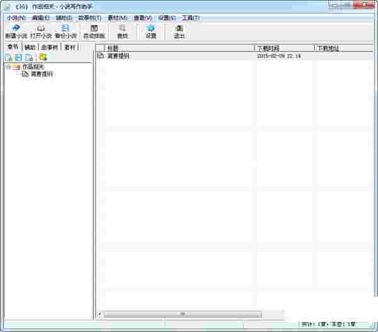Close the novel writing assistant window
The image size is (378, 332).
tap(364, 5)
